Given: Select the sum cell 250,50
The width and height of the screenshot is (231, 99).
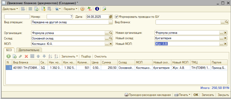Looking at the screenshot, I should point(109,68).
